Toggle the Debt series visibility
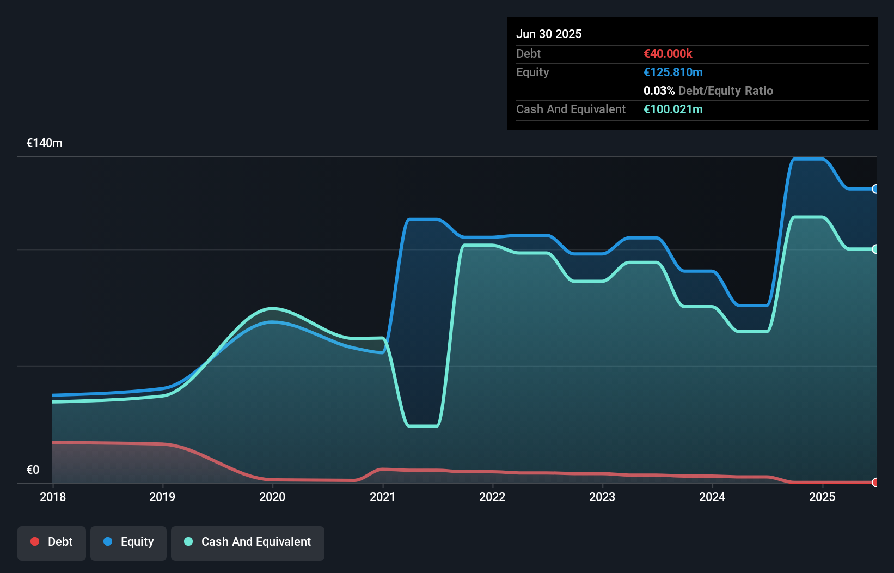This screenshot has width=894, height=573. click(x=52, y=542)
